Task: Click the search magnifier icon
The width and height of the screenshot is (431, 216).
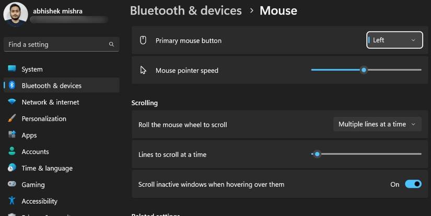Action: coord(111,44)
